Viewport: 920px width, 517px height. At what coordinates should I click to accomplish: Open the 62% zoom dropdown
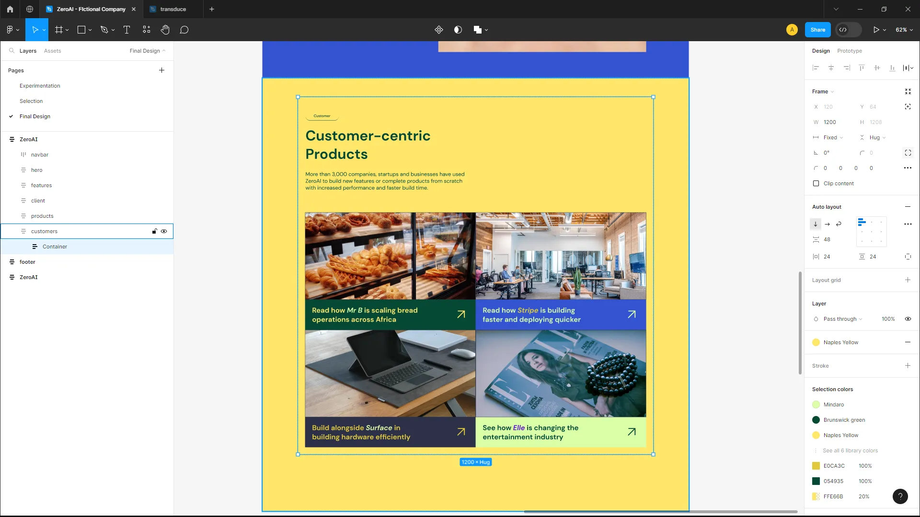tap(904, 30)
